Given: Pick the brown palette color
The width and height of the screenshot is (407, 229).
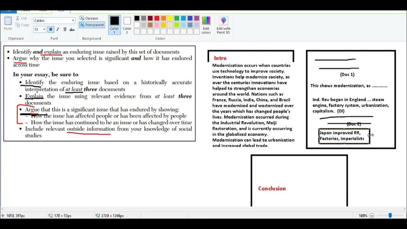Looking at the screenshot, I should (x=150, y=25).
